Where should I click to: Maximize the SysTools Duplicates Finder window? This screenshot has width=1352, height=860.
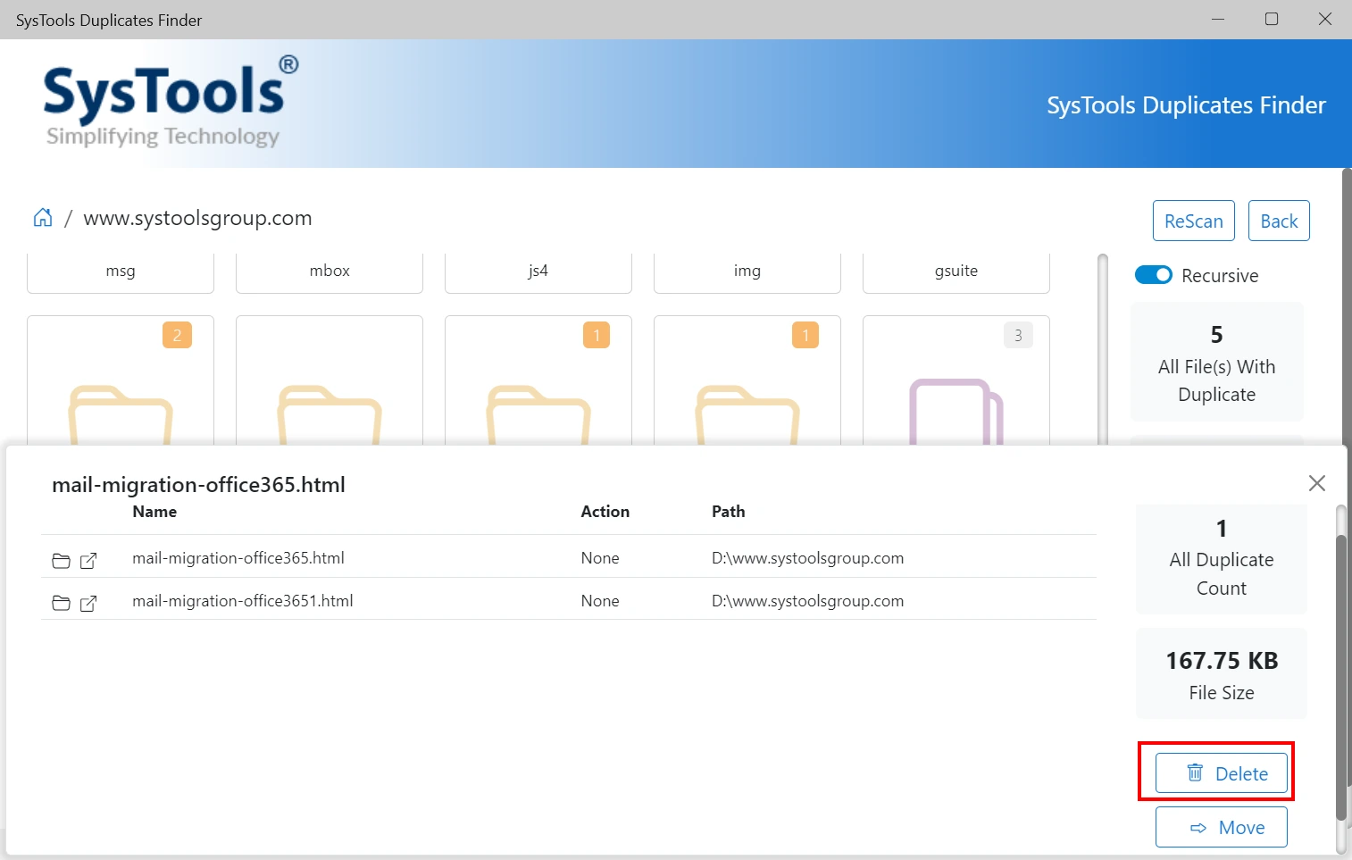coord(1272,19)
